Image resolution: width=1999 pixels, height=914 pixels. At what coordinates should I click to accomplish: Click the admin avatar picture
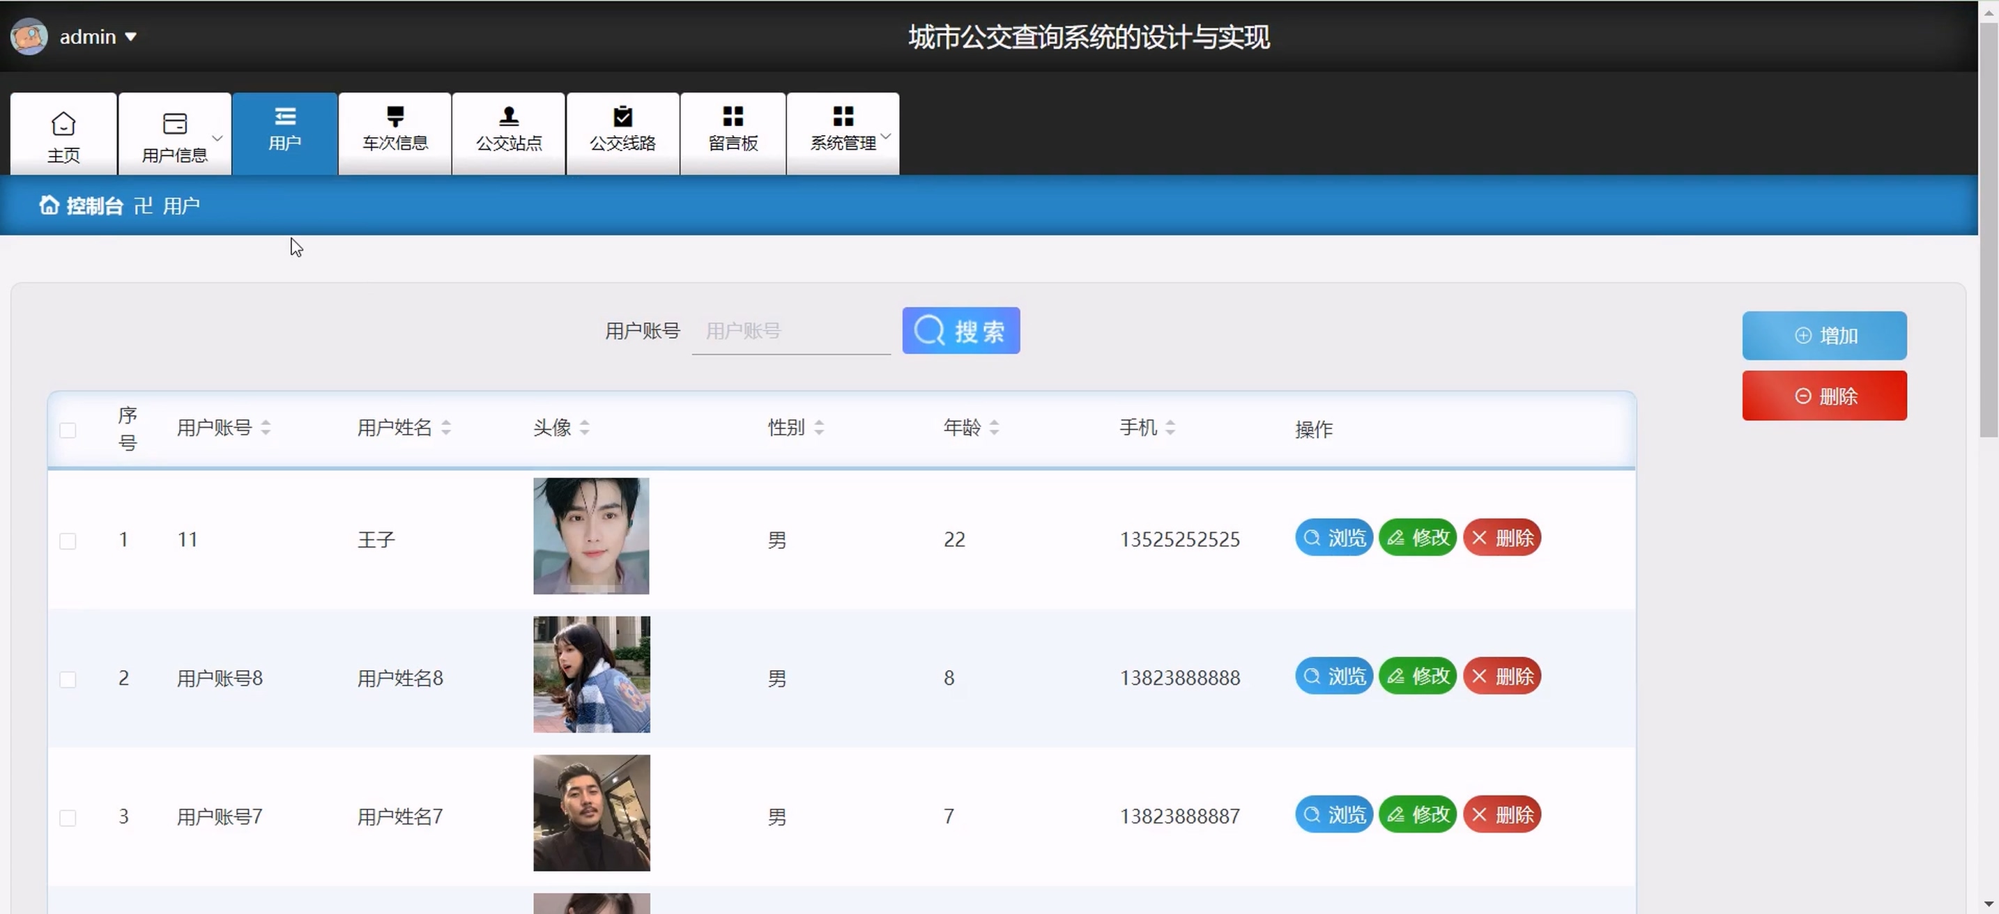[29, 36]
